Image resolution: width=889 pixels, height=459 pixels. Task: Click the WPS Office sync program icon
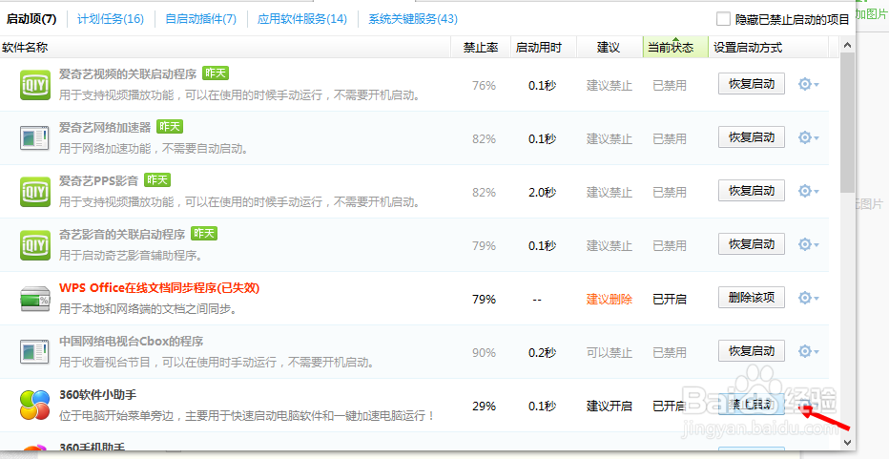[x=35, y=299]
